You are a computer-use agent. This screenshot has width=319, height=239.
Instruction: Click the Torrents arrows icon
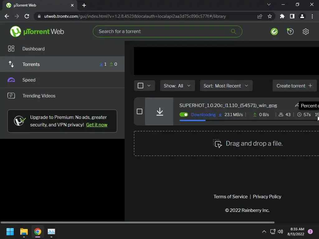[11, 64]
